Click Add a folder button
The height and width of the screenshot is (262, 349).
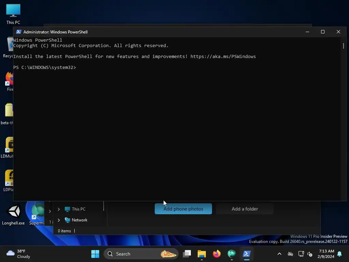tap(245, 209)
